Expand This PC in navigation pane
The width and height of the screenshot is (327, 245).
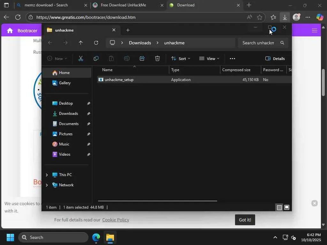pyautogui.click(x=47, y=175)
